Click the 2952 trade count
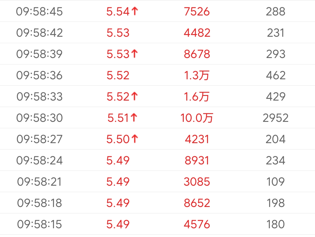This screenshot has width=315, height=237. coord(275,118)
